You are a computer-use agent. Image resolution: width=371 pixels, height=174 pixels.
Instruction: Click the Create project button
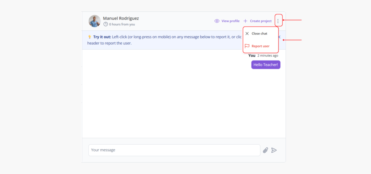click(260, 21)
